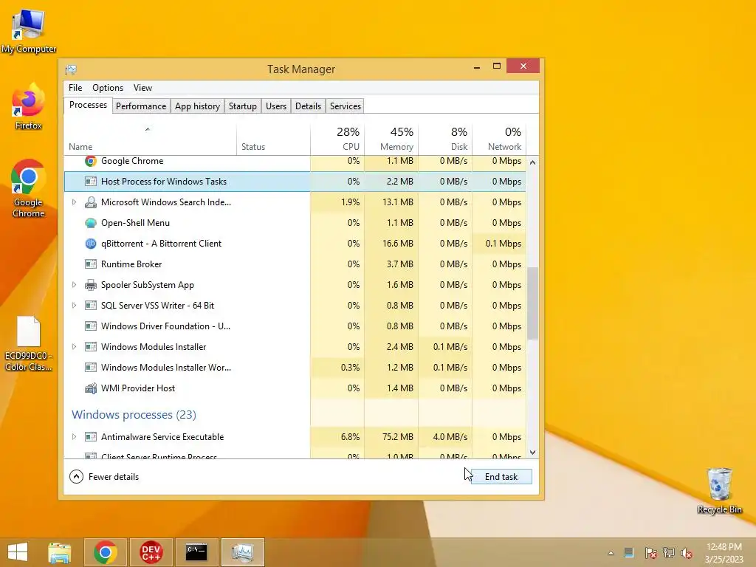Open the Windows Start button
Image resolution: width=756 pixels, height=567 pixels.
click(x=18, y=552)
